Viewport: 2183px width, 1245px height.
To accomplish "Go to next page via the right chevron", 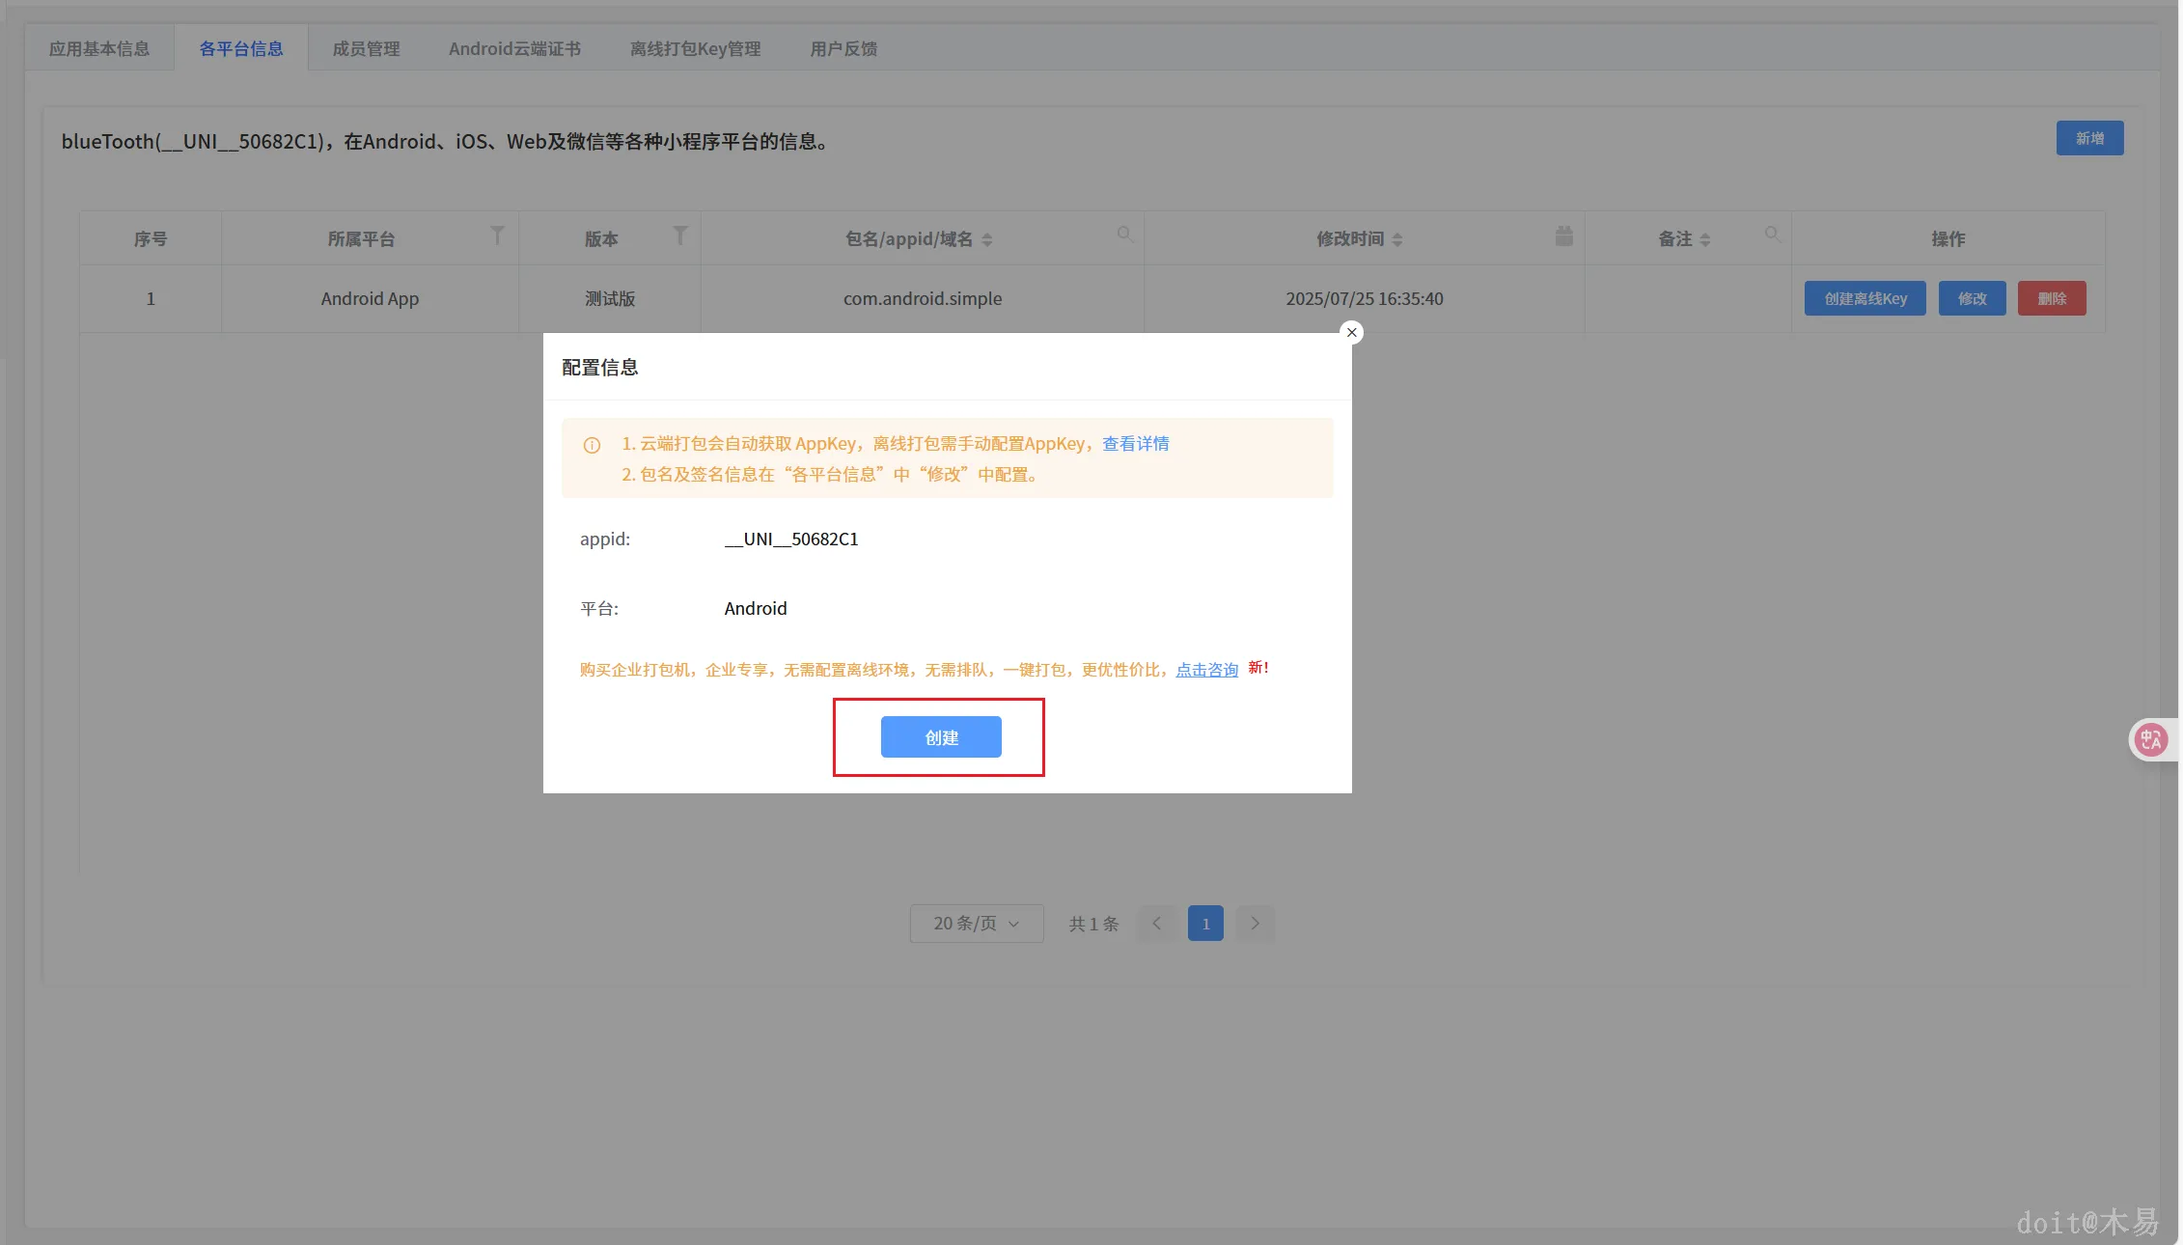I will click(x=1255, y=923).
